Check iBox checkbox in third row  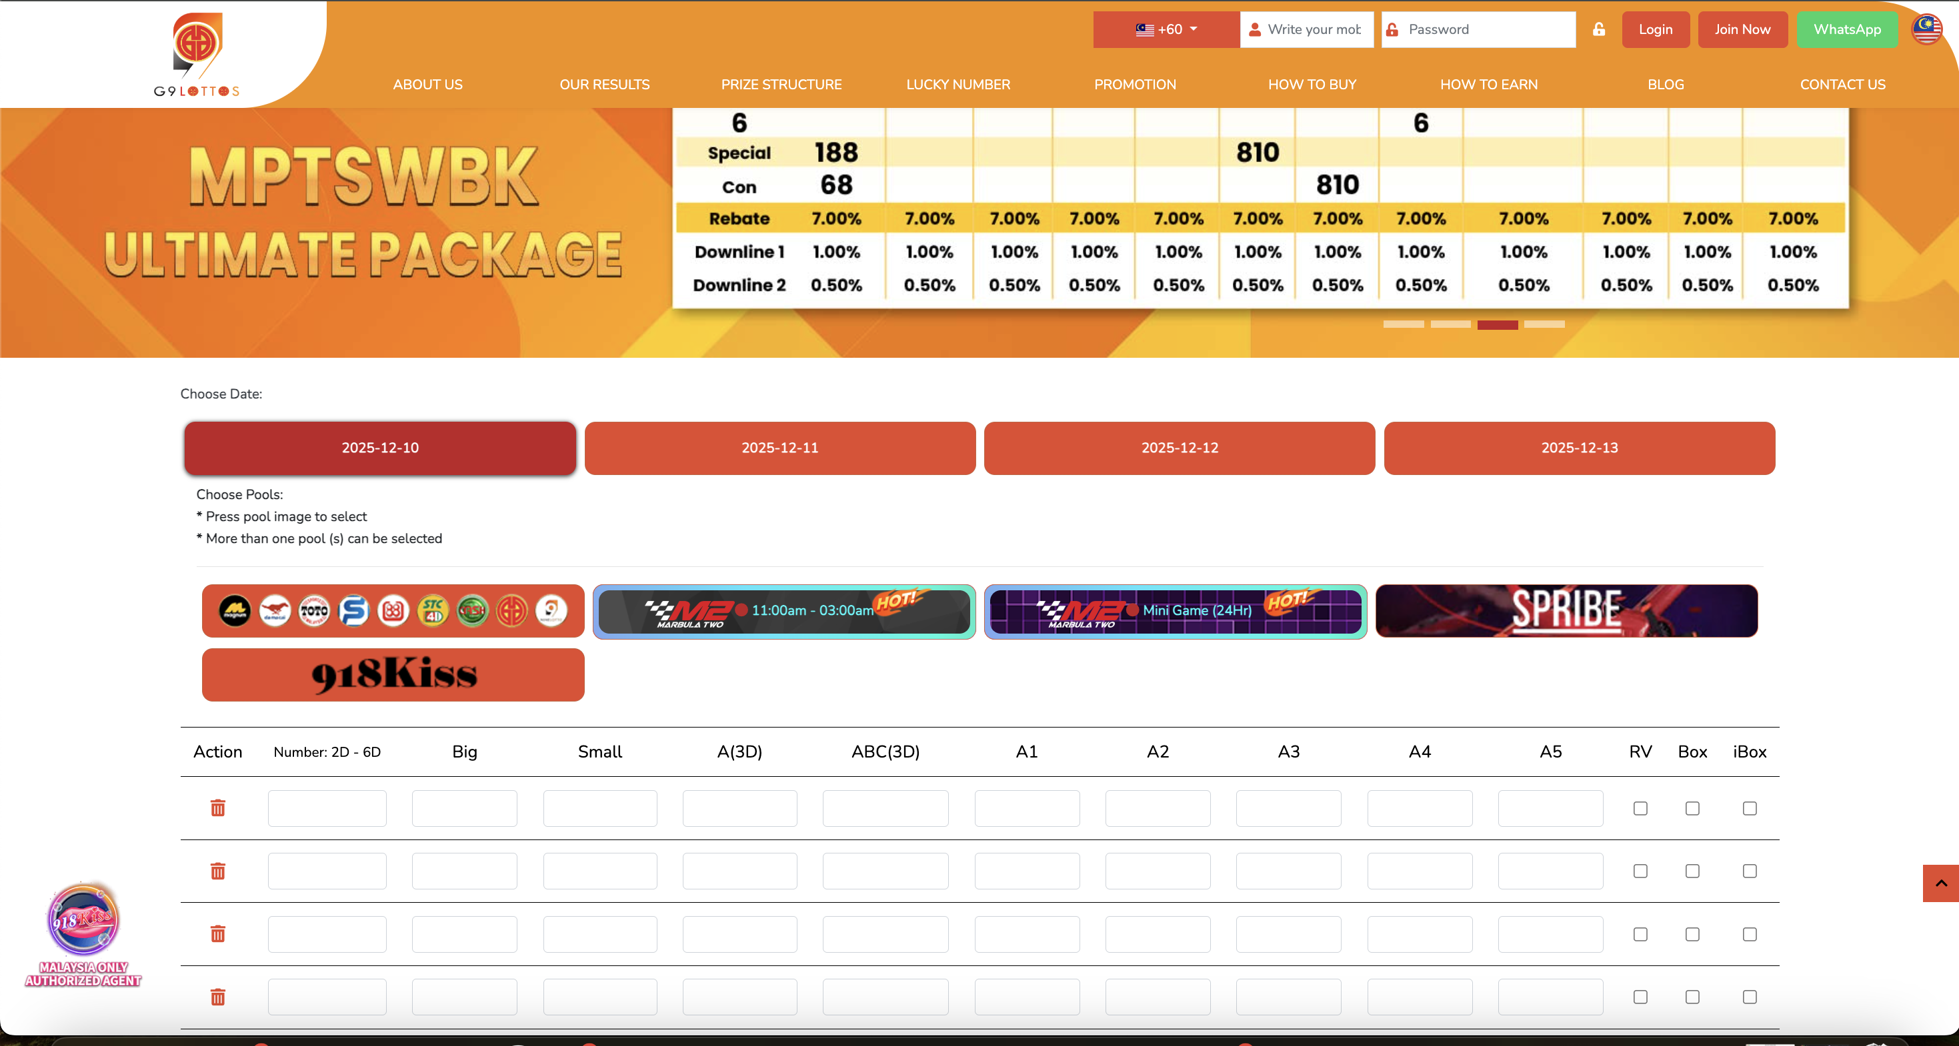[1749, 934]
